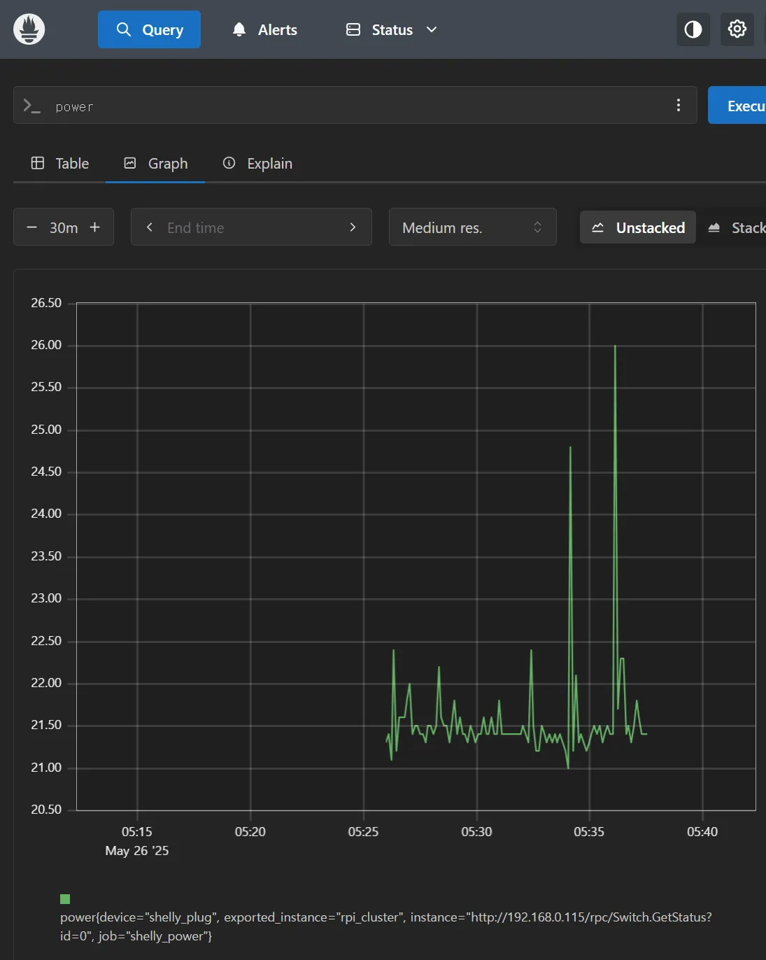Move end time forward with right chevron
Viewport: 766px width, 960px height.
click(353, 227)
